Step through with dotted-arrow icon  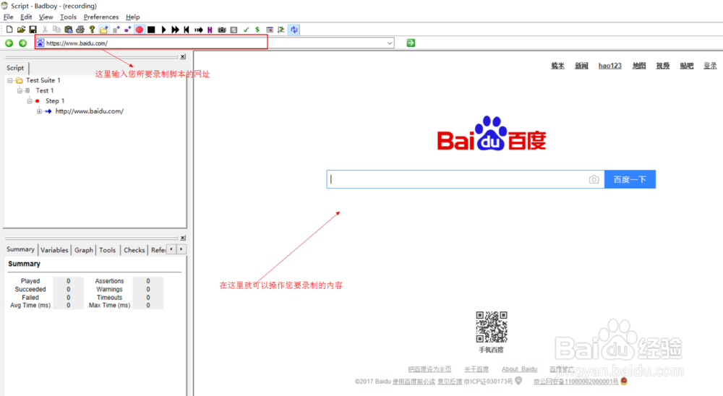coord(199,30)
